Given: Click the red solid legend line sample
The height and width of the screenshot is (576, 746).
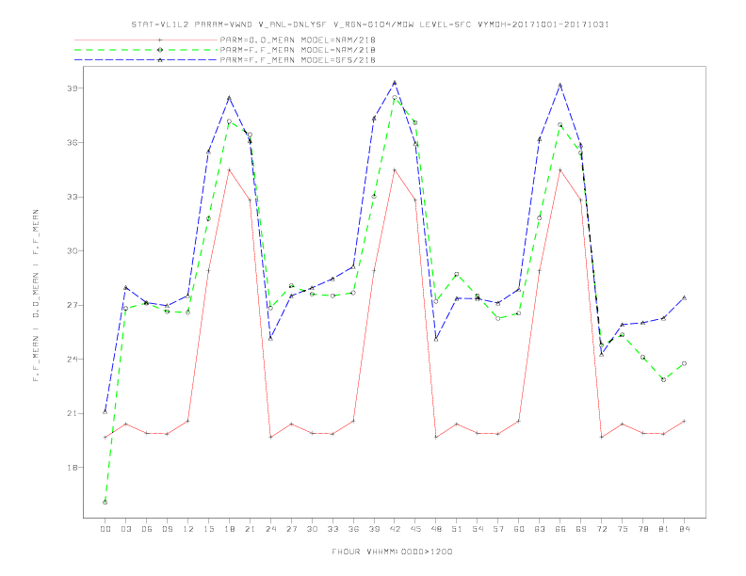Looking at the screenshot, I should (146, 40).
